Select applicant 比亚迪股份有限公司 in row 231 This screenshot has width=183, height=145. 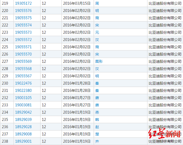(x=165, y=90)
